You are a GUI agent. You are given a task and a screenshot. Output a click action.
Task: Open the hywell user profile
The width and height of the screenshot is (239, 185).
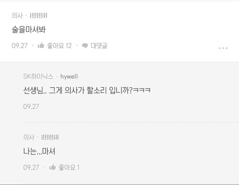click(69, 76)
